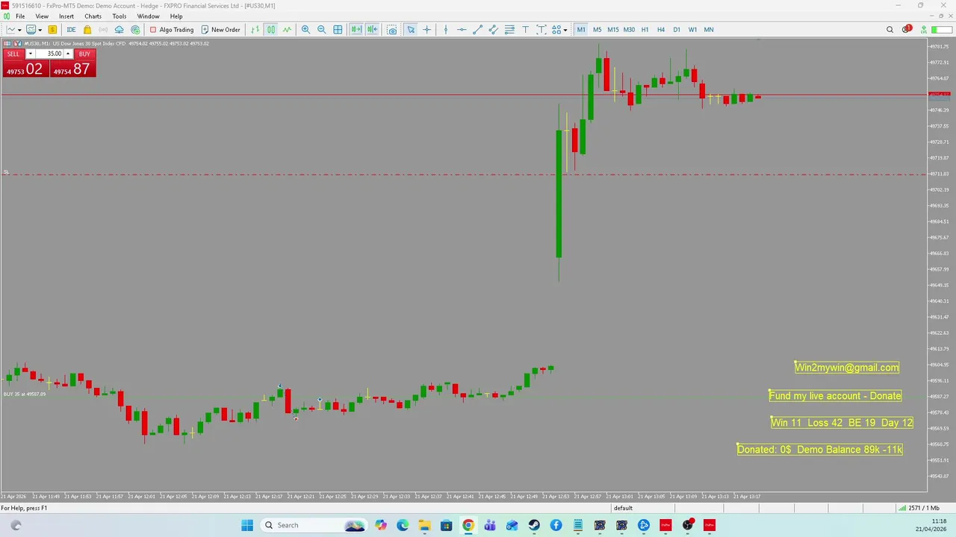
Task: Click the Windows Start button
Action: [x=247, y=525]
